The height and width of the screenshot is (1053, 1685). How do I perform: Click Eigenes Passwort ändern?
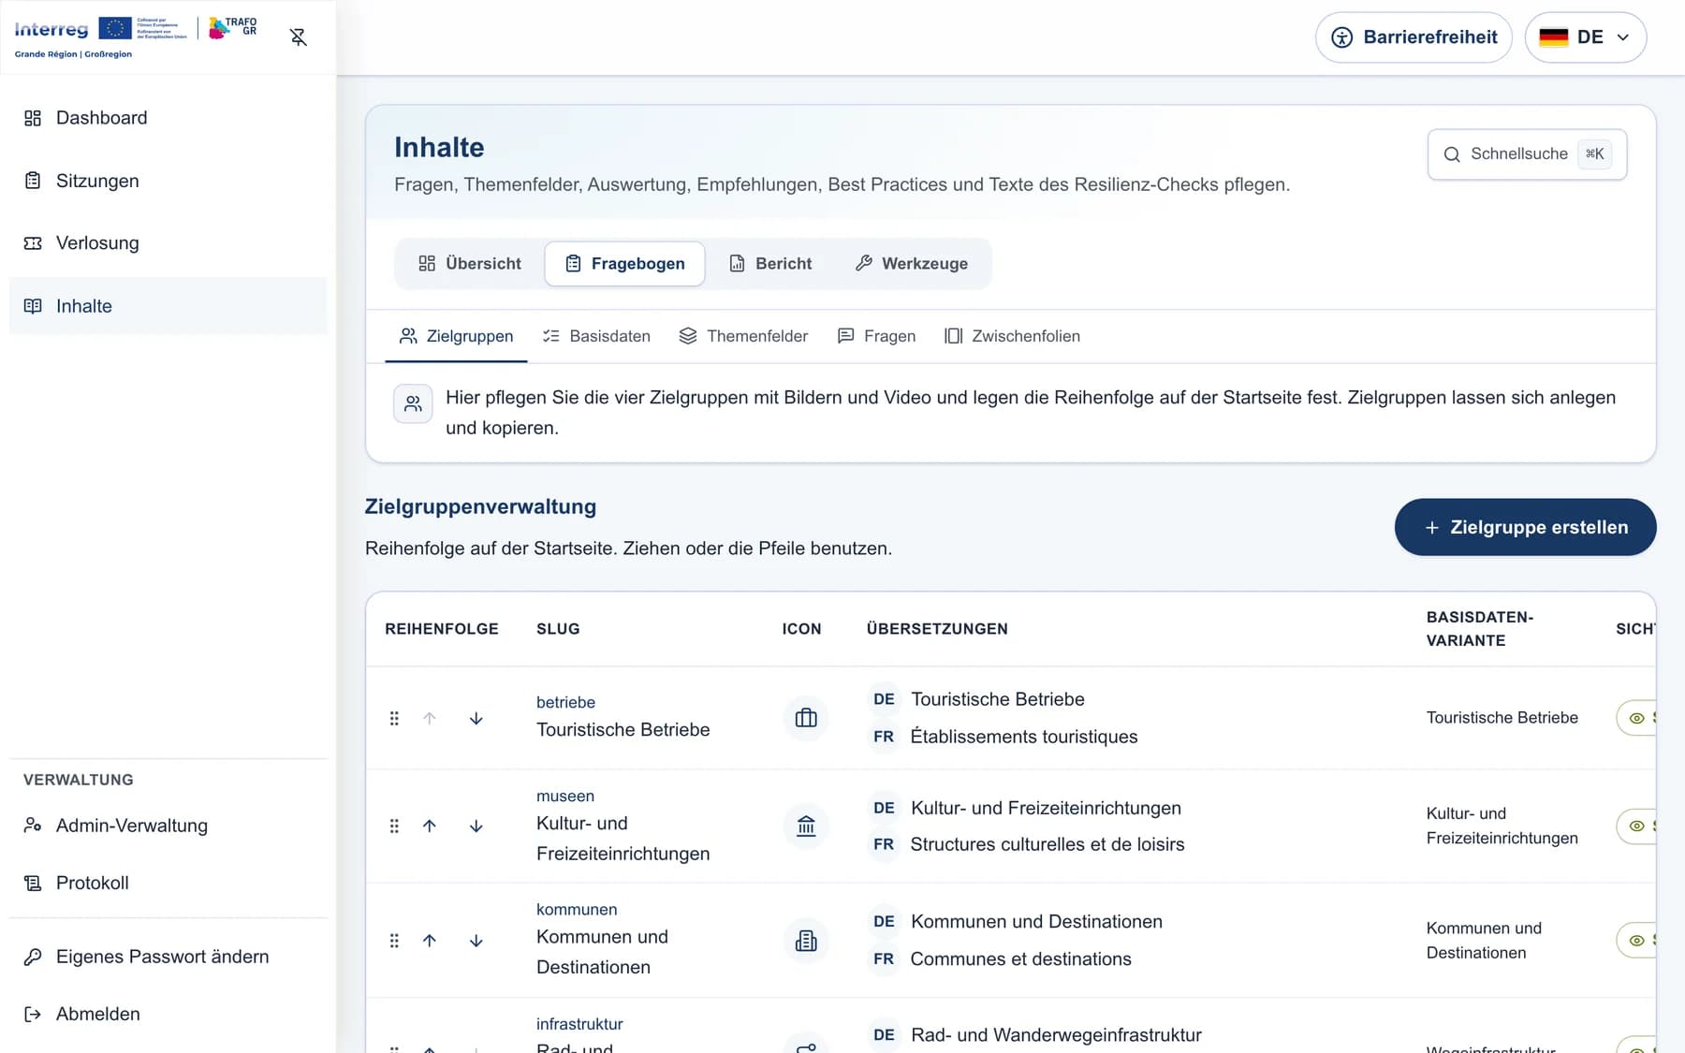(168, 957)
